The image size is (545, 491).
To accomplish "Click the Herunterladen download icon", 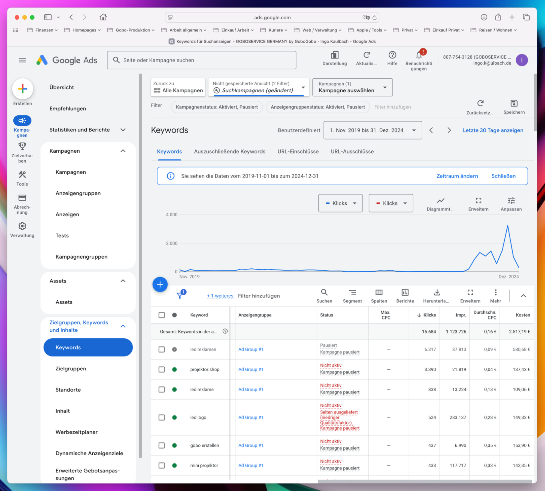I will point(437,293).
